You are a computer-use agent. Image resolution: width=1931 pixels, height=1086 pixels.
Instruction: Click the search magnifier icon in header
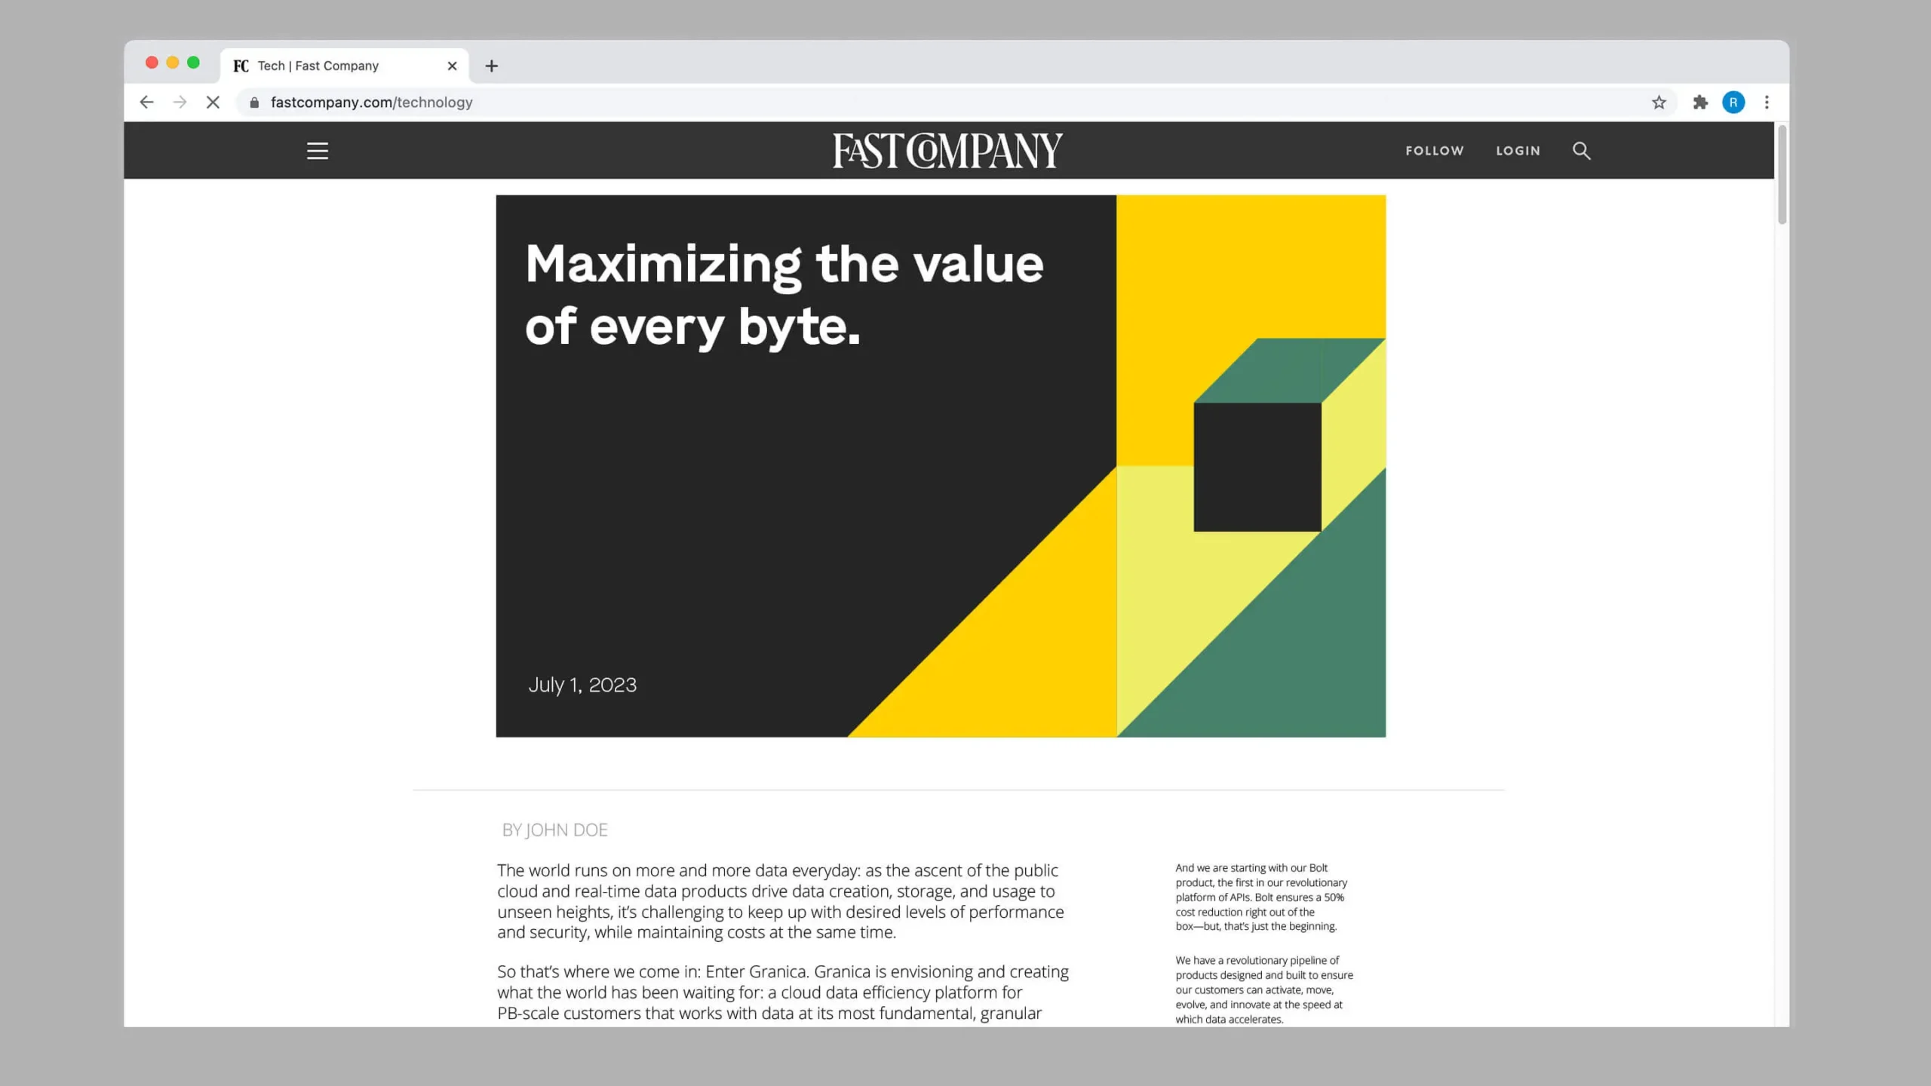(x=1581, y=151)
